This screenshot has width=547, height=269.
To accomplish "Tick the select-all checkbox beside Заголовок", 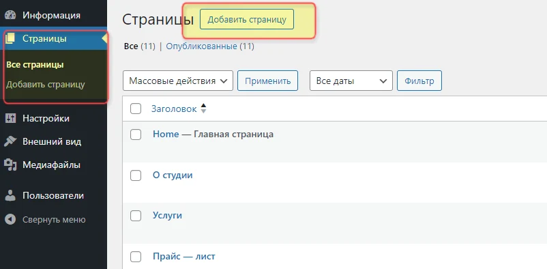I will (x=136, y=109).
